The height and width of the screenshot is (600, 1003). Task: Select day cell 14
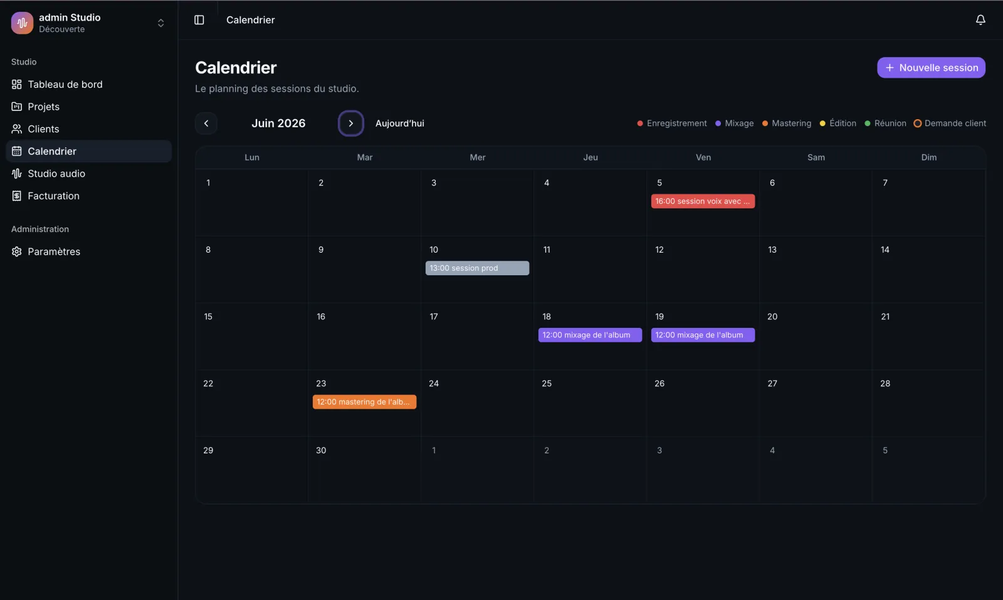coord(928,270)
